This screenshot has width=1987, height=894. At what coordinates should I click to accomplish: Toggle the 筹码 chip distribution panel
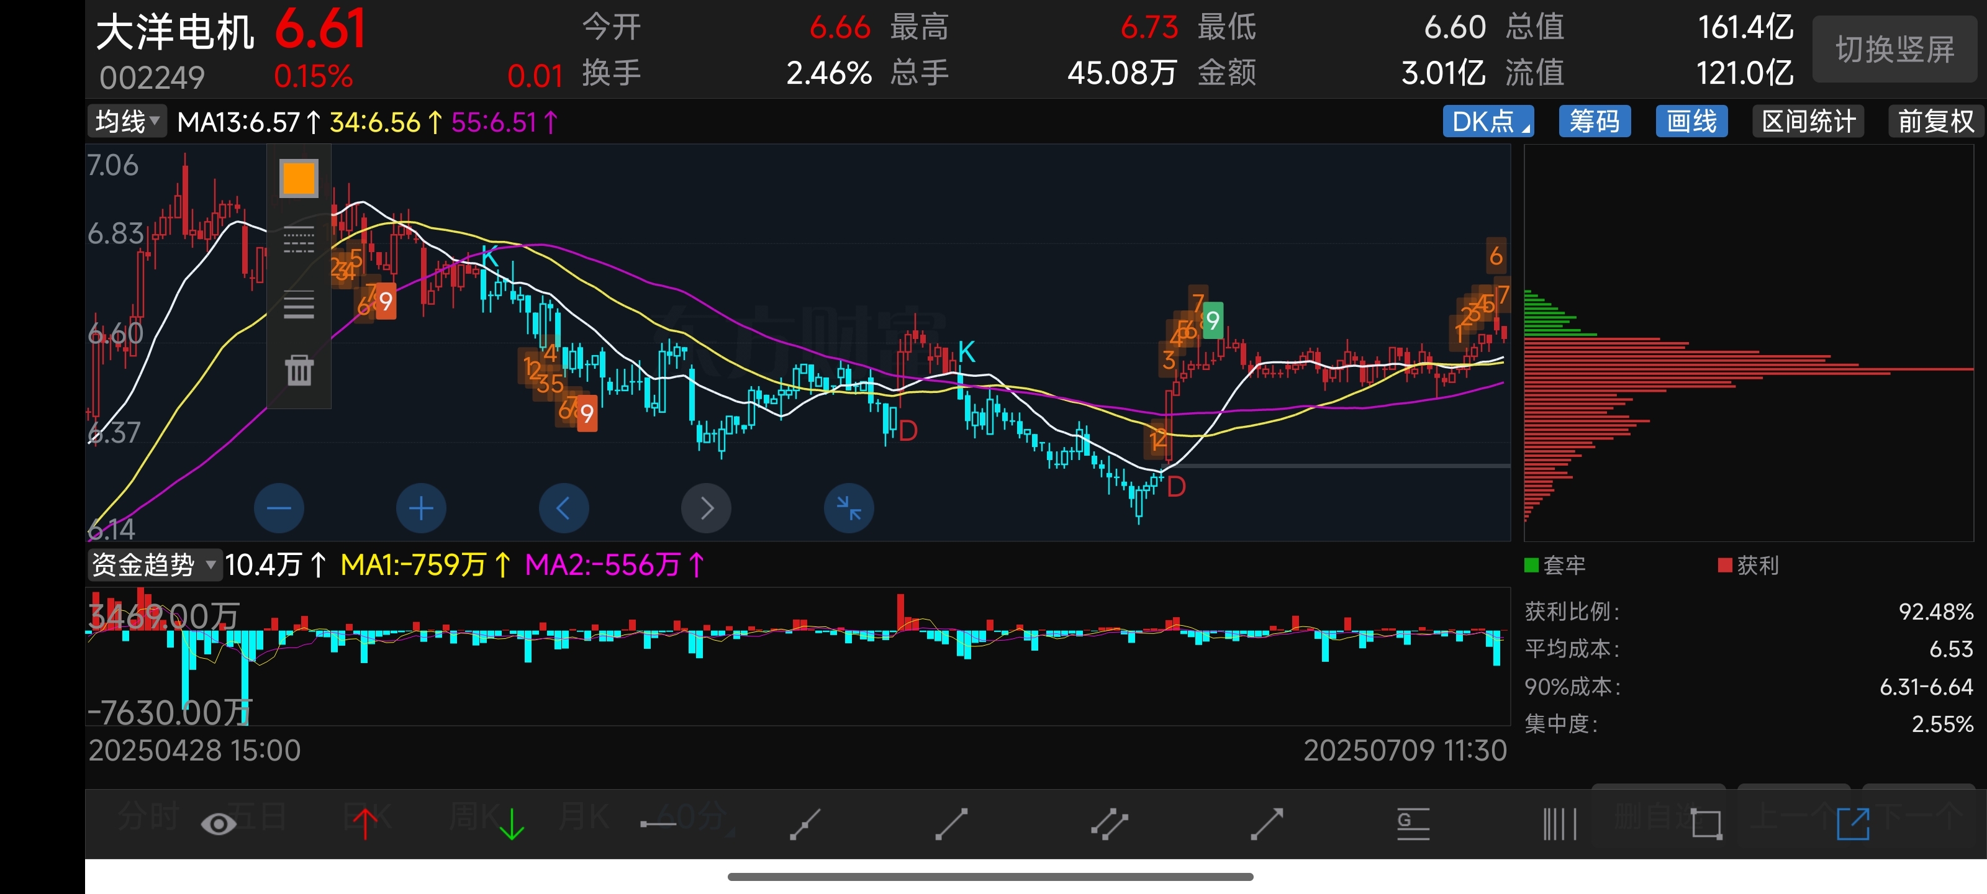pos(1595,122)
